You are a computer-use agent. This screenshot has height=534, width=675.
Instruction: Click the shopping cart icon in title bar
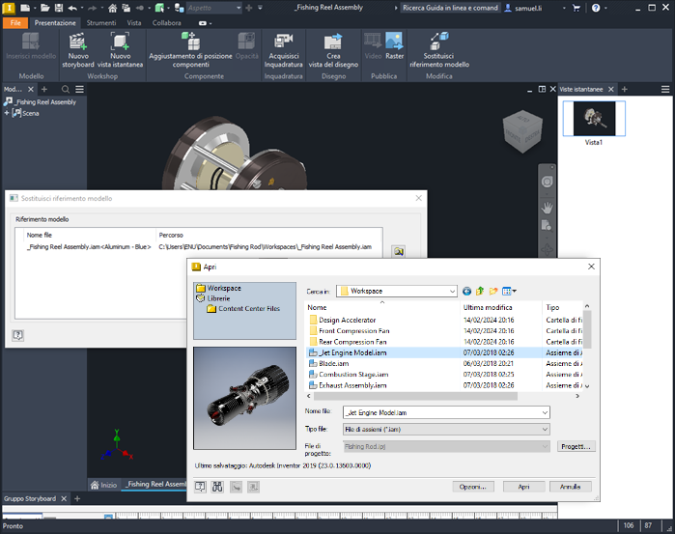pyautogui.click(x=577, y=8)
